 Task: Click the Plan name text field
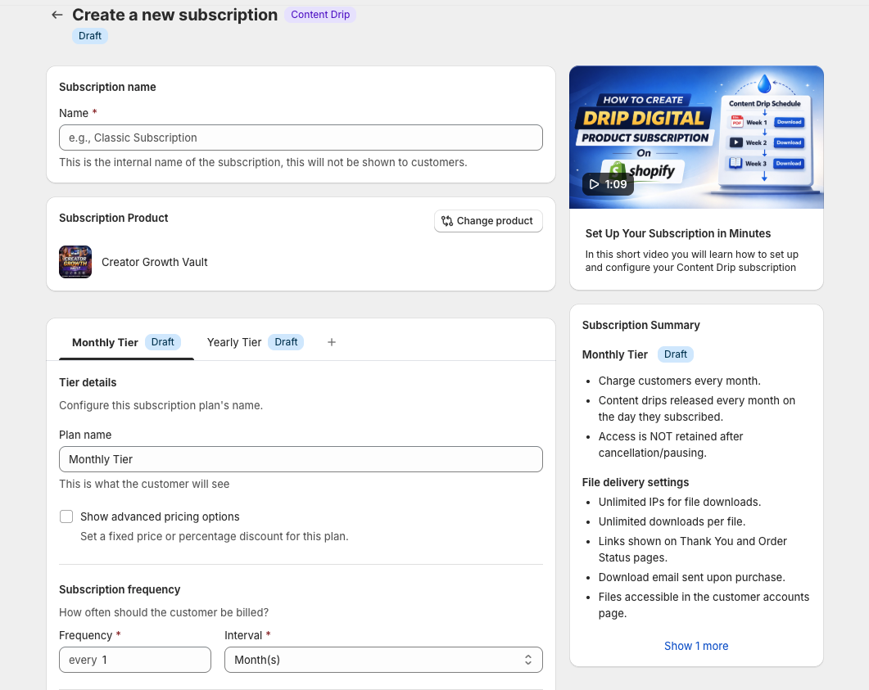coord(301,459)
